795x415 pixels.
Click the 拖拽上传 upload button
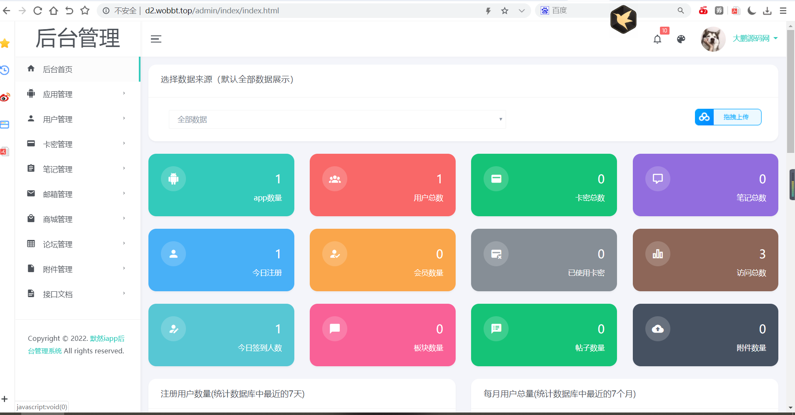coord(737,117)
